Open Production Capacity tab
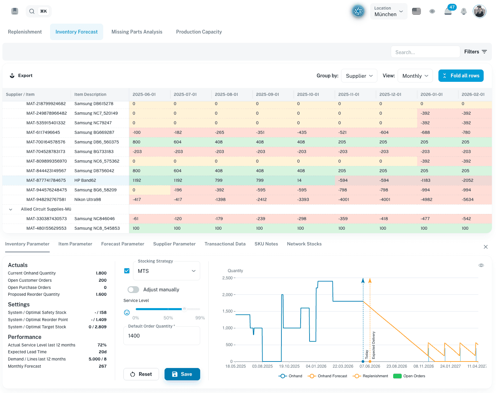The width and height of the screenshot is (496, 393). coord(199,32)
